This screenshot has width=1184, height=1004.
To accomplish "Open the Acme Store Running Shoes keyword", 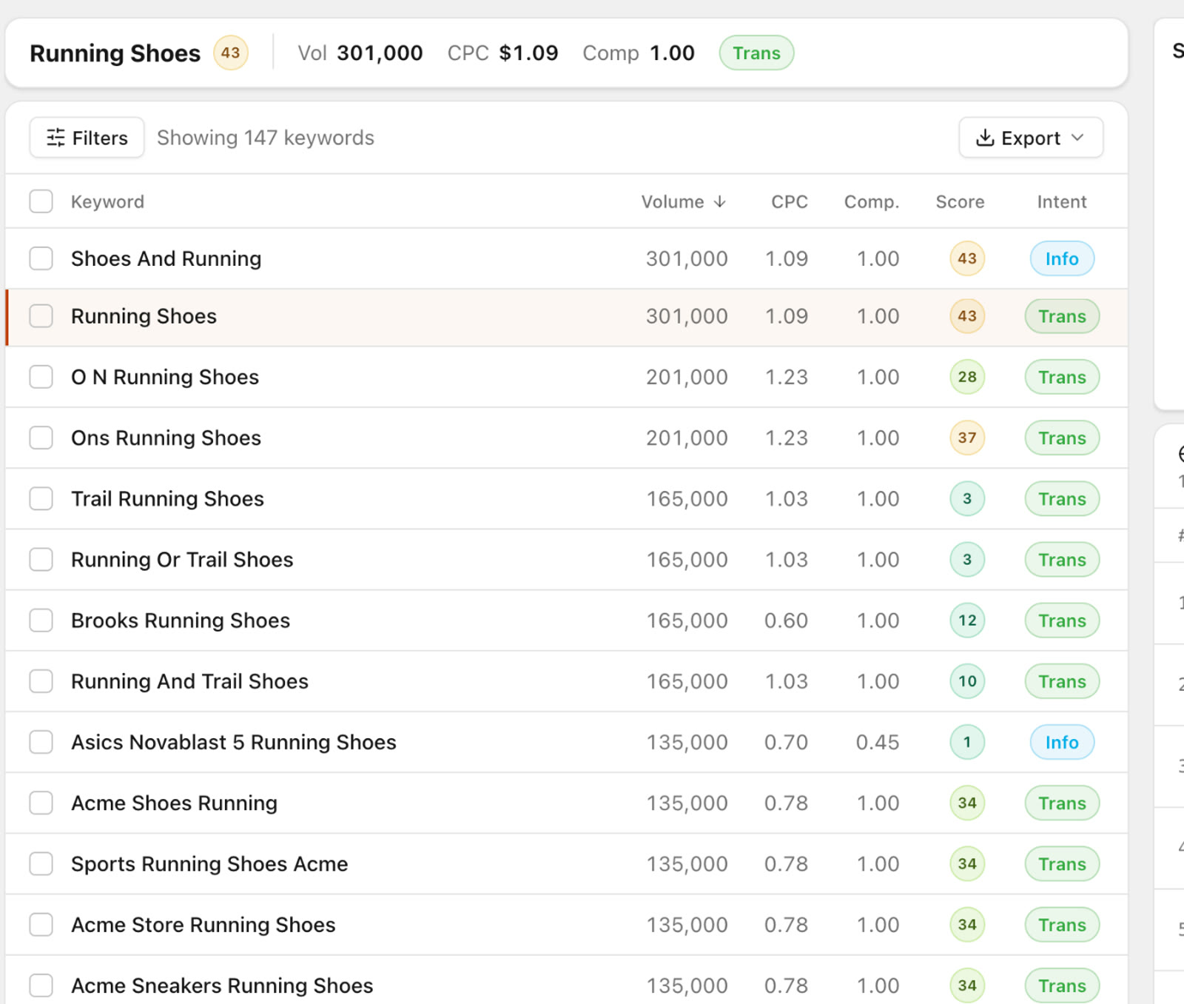I will click(203, 925).
